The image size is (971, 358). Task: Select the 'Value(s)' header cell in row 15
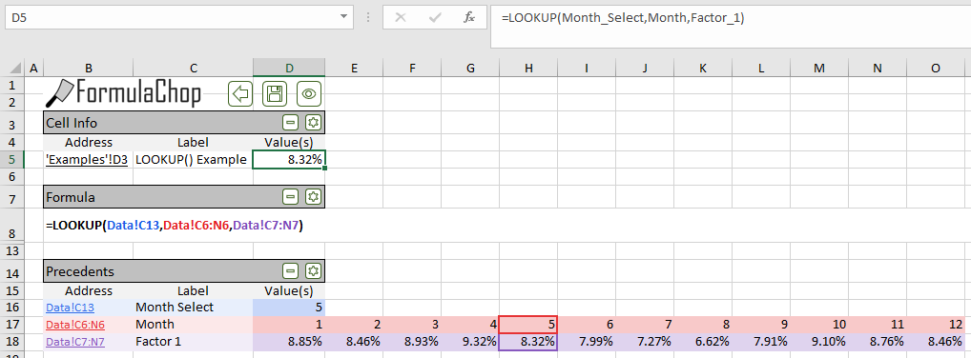(289, 290)
